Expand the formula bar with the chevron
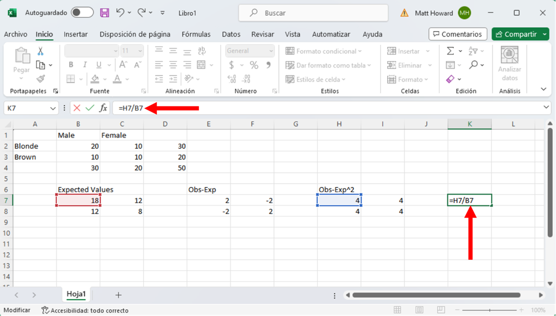Screen dimensions: 556x316 tap(546, 108)
